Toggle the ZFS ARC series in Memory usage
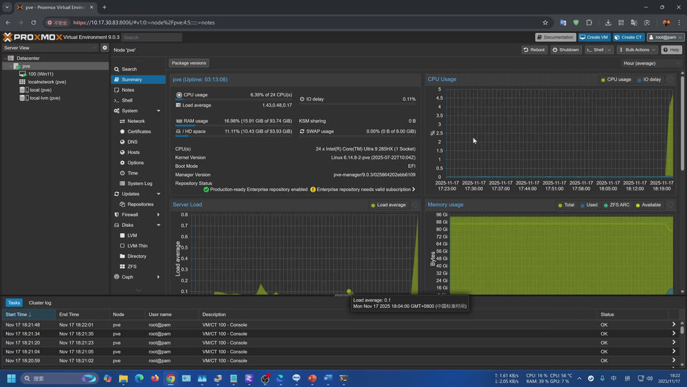This screenshot has height=387, width=687. coord(616,205)
